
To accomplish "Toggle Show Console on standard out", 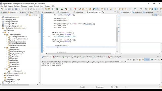I will point(146,60).
